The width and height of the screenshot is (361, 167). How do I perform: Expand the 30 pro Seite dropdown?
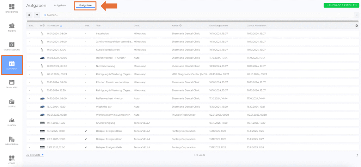(x=35, y=155)
